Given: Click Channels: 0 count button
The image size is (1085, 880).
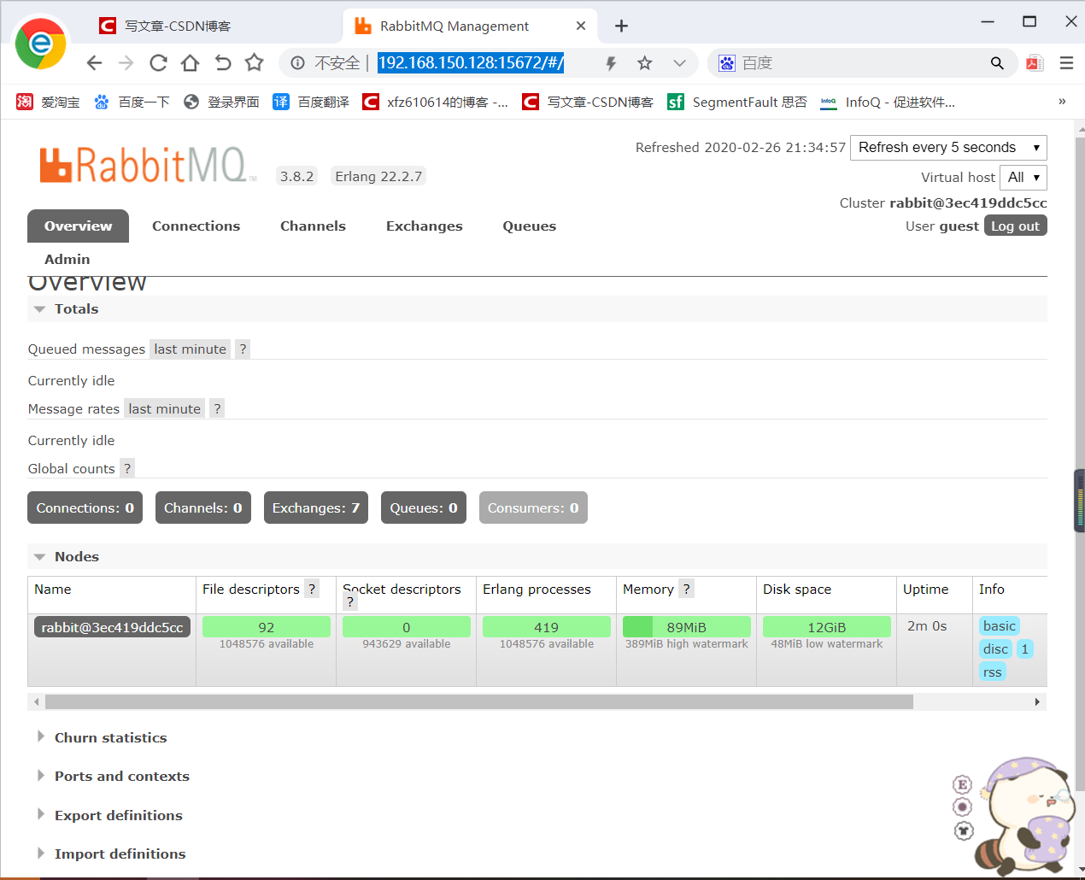Looking at the screenshot, I should coord(202,507).
